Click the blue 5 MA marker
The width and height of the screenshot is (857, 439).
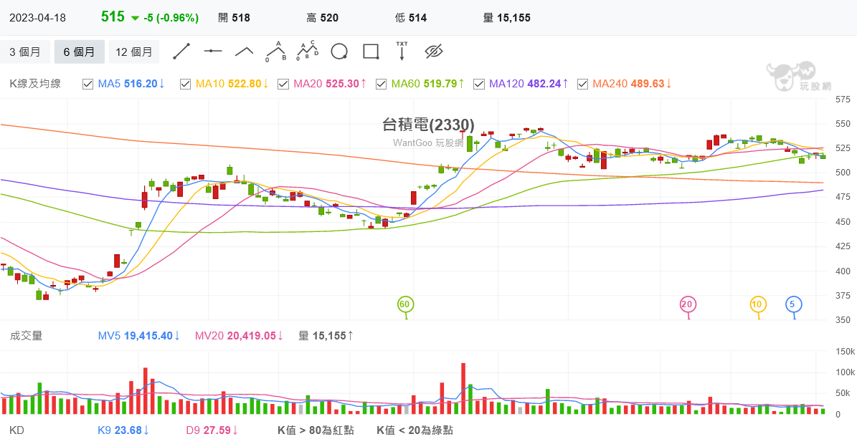(x=793, y=304)
